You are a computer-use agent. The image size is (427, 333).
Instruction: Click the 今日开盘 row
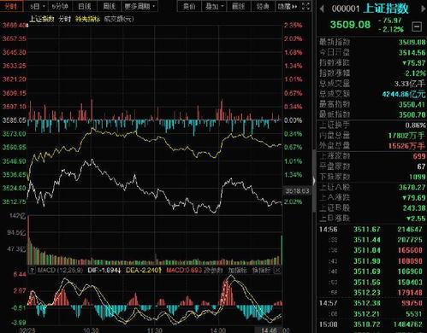tap(372, 52)
